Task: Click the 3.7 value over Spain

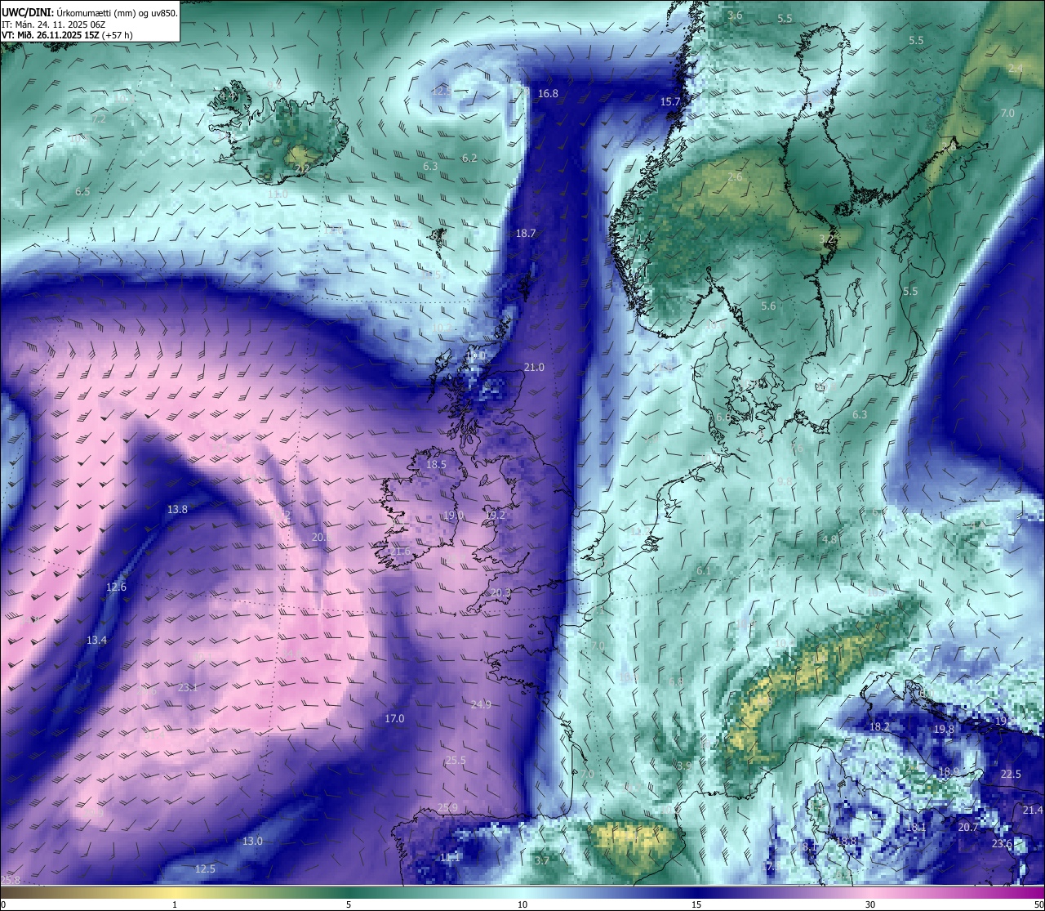Action: tap(541, 861)
